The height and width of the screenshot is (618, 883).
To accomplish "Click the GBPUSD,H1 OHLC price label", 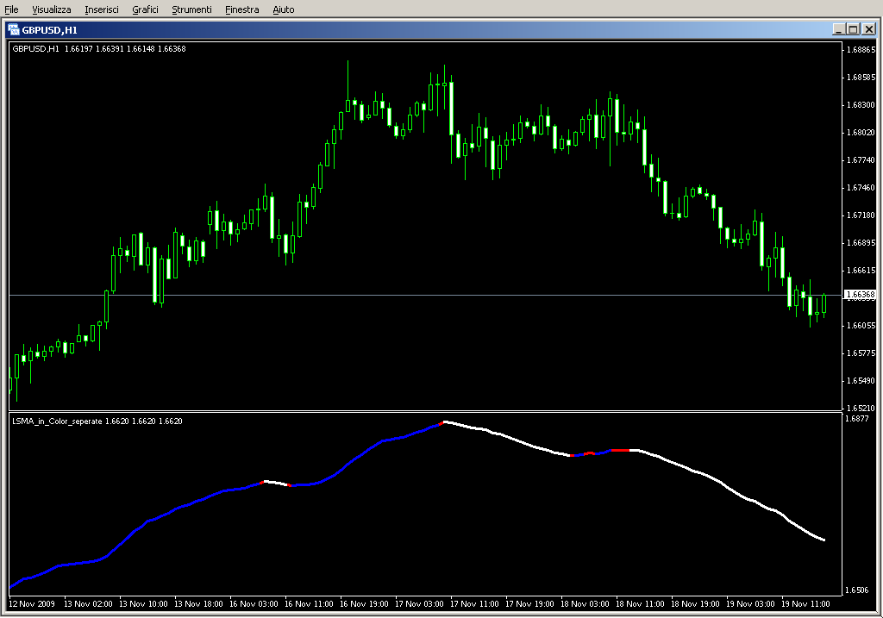I will [x=99, y=49].
